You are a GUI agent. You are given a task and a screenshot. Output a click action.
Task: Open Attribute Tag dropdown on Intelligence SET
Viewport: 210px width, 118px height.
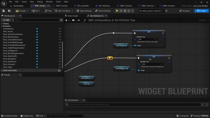152,64
